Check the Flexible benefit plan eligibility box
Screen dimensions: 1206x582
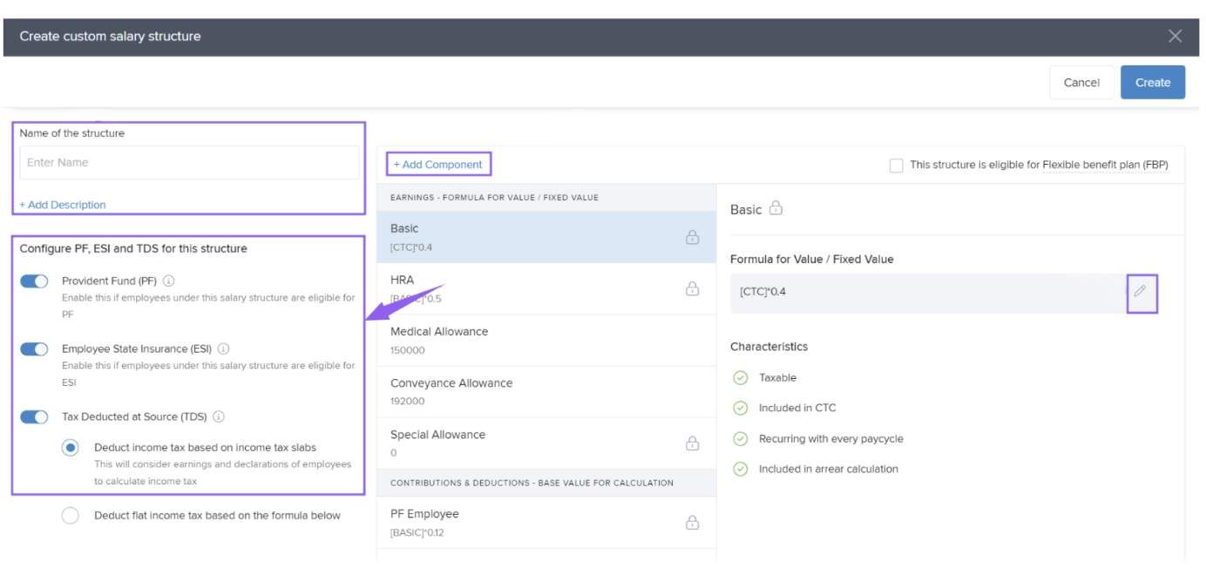pyautogui.click(x=896, y=166)
